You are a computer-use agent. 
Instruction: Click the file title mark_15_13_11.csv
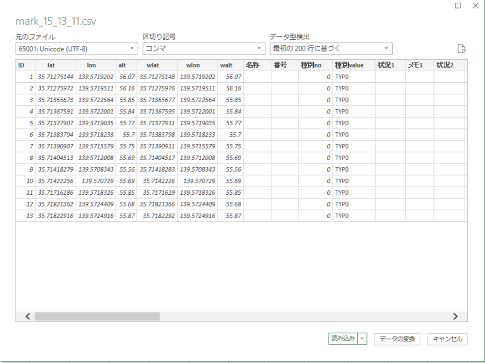(x=56, y=21)
